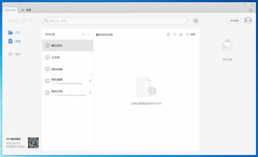Click the 最近访问文档 heading
Screen dimensions: 258x157
pyautogui.click(x=104, y=35)
